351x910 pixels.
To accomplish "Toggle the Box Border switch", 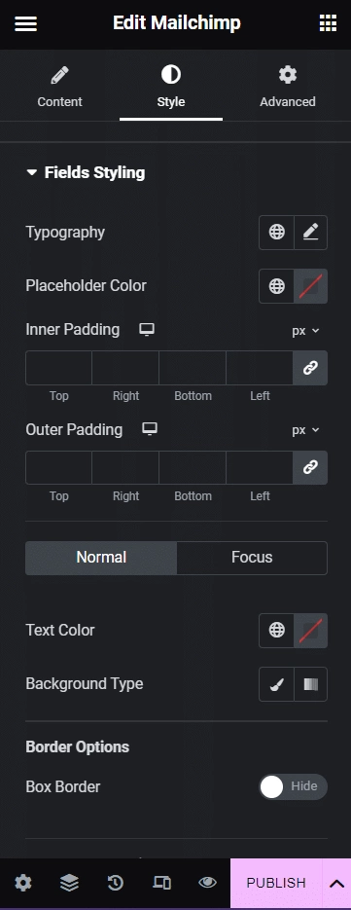I will click(293, 787).
